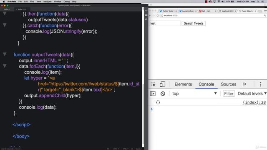Click the 'output.appendChild(hyper);' code line
267x150 pixels.
tap(53, 95)
